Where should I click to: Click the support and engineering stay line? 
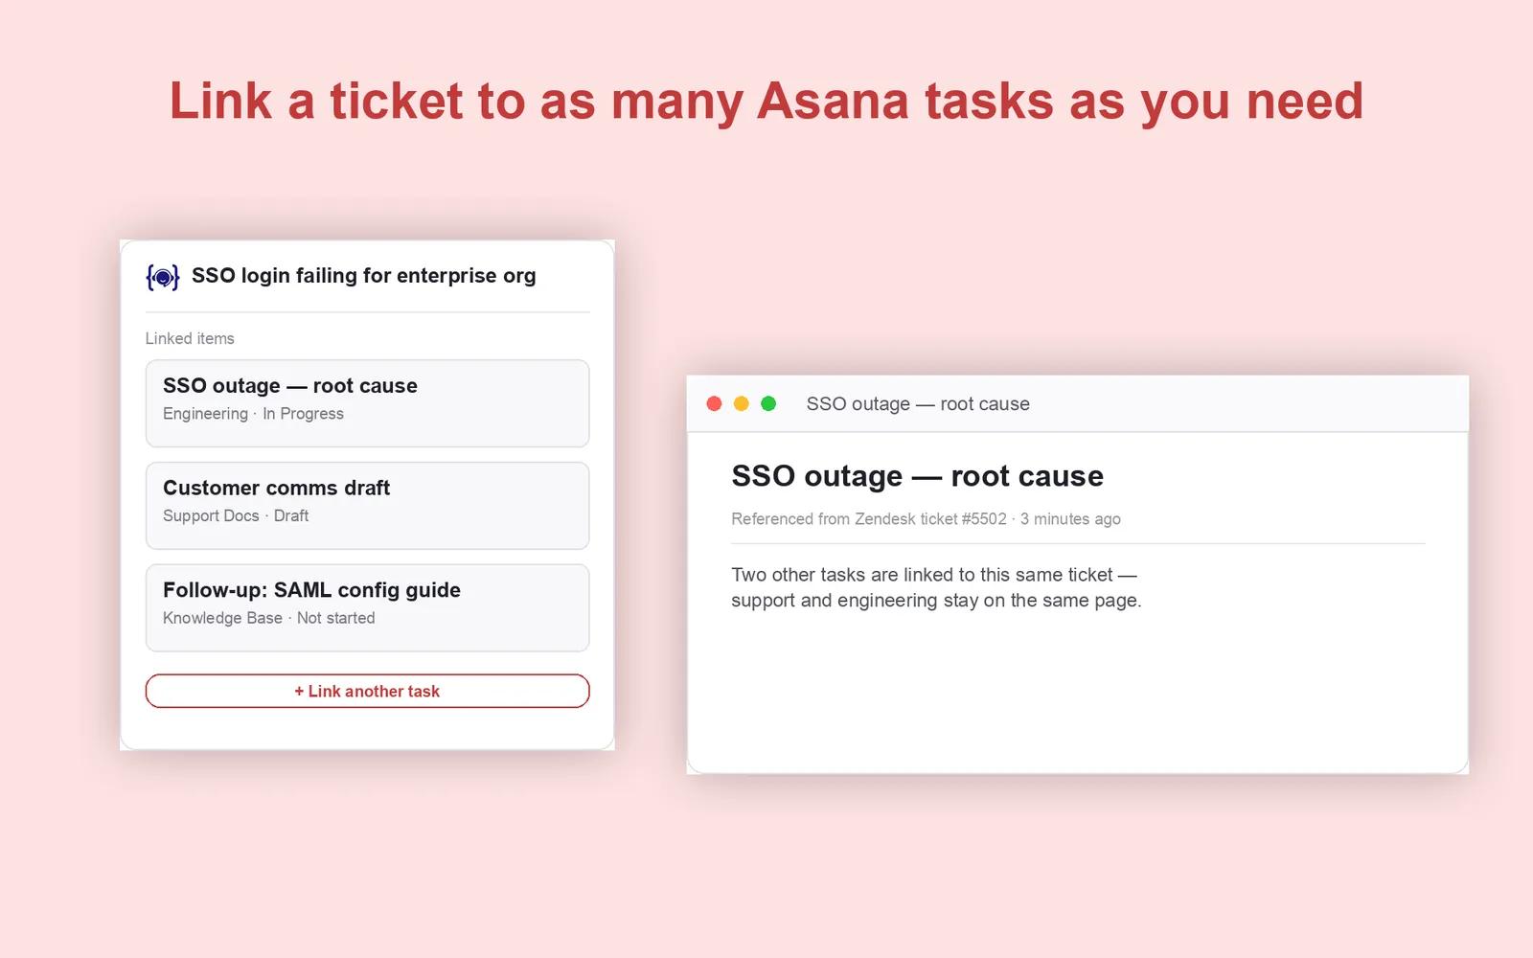pos(936,601)
